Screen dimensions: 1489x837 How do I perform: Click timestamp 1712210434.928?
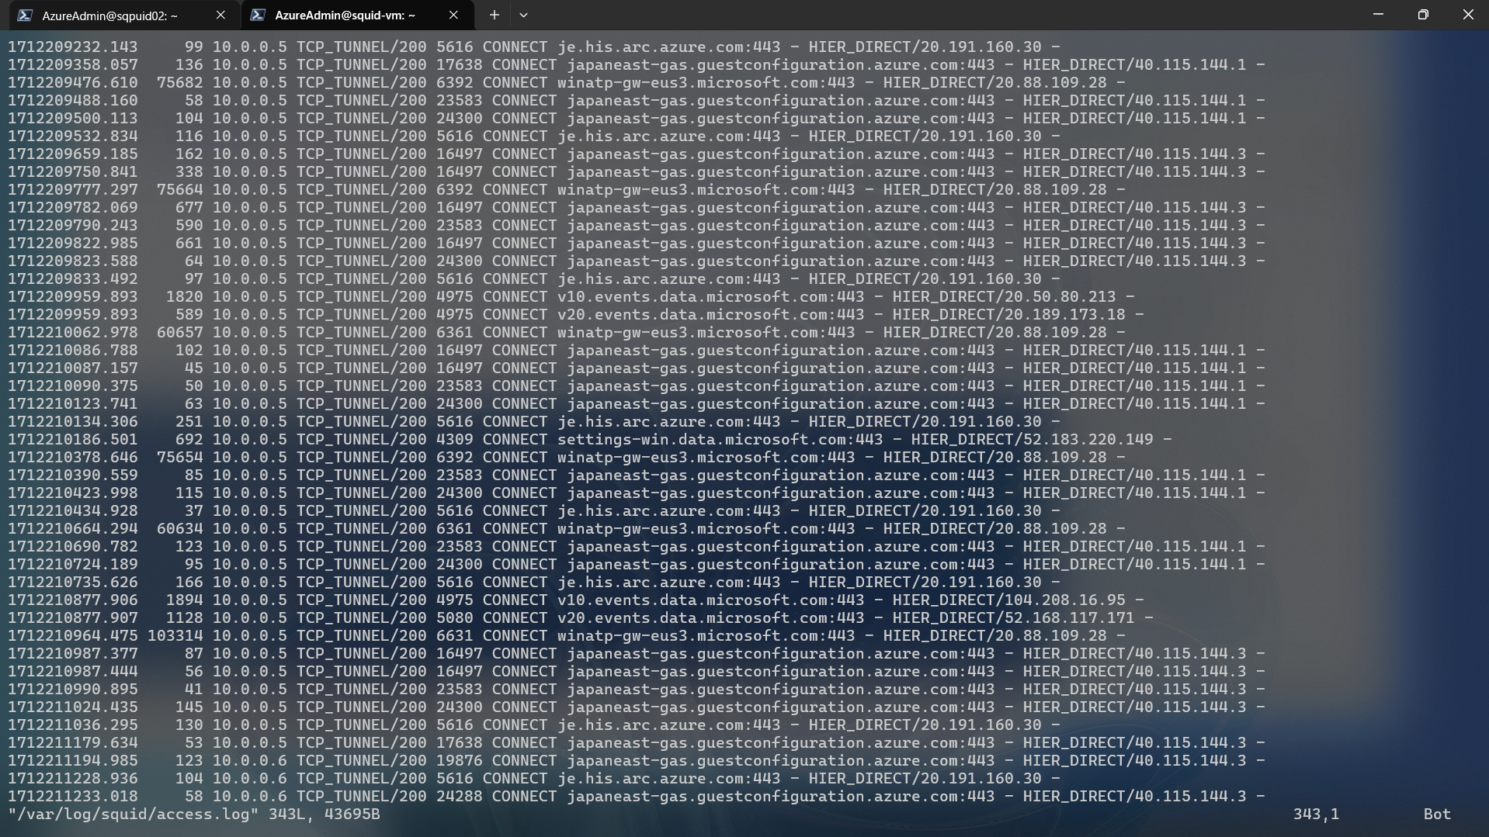tap(73, 511)
